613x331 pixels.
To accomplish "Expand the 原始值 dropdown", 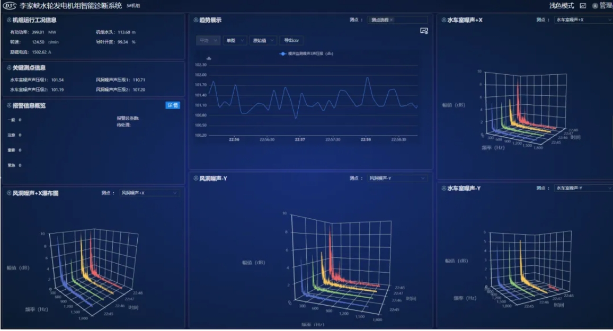I will point(262,40).
